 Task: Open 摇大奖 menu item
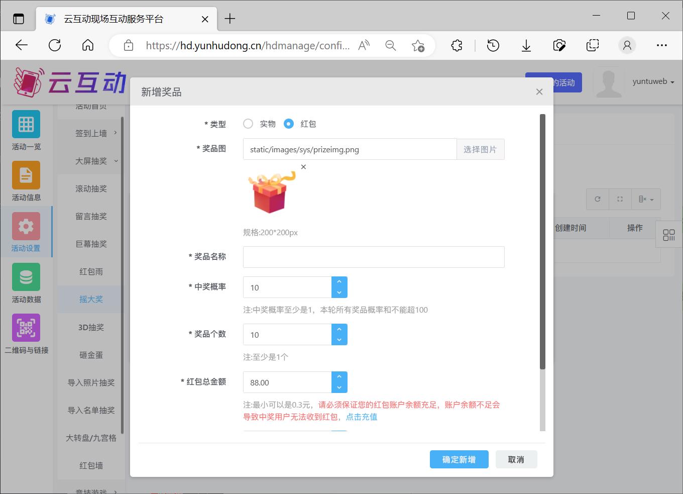tap(91, 299)
